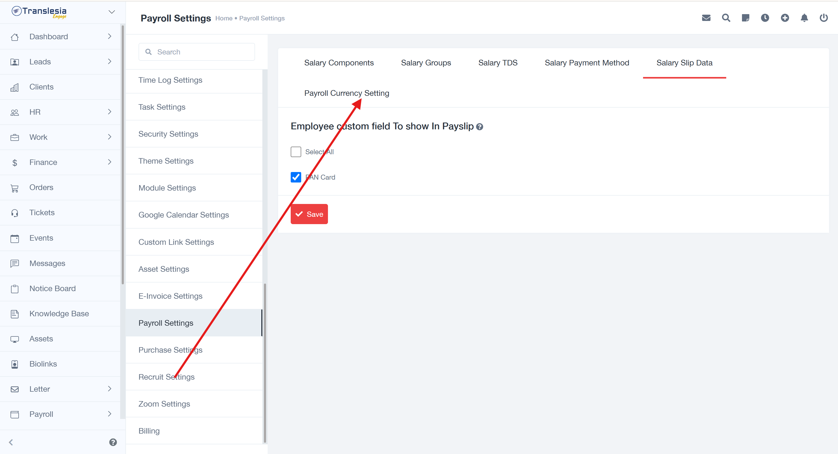Open the notifications bell icon
The width and height of the screenshot is (838, 454).
point(804,18)
